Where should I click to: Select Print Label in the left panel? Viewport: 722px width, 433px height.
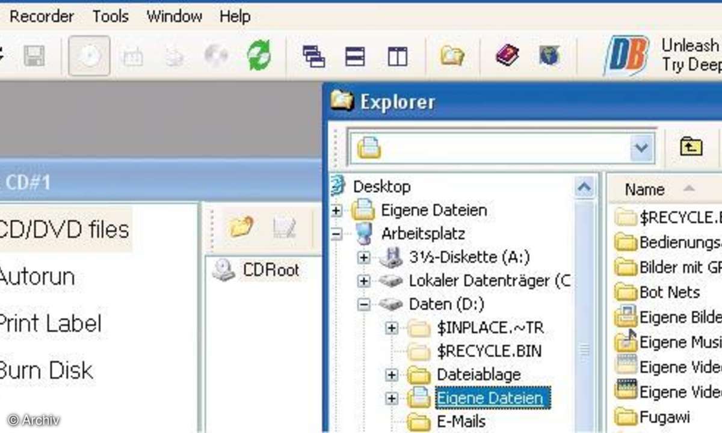50,324
